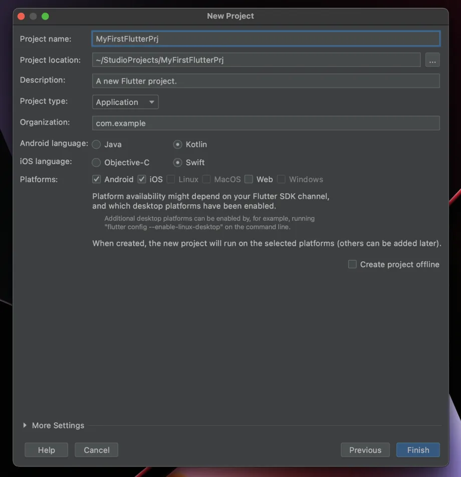Viewport: 461px width, 477px height.
Task: Click the Organization com.example field
Action: point(266,123)
